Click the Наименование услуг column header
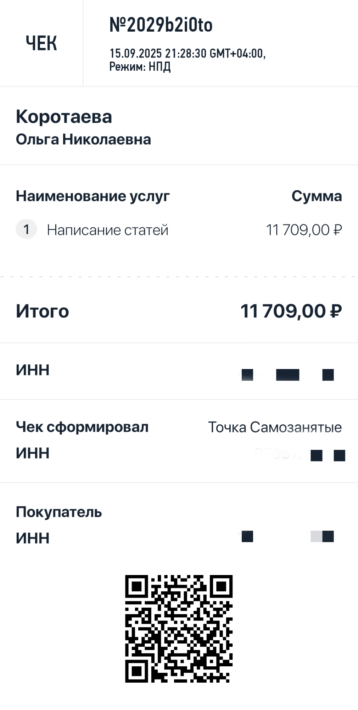Viewport: 358px width, 710px height. tap(93, 196)
